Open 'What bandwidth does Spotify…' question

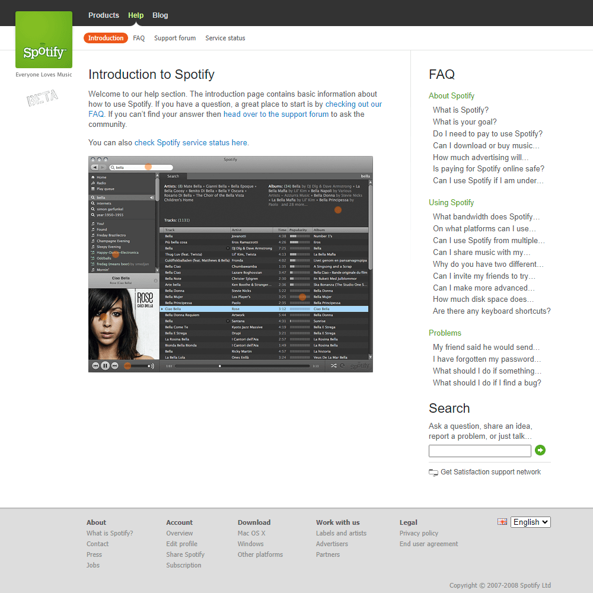tap(486, 216)
